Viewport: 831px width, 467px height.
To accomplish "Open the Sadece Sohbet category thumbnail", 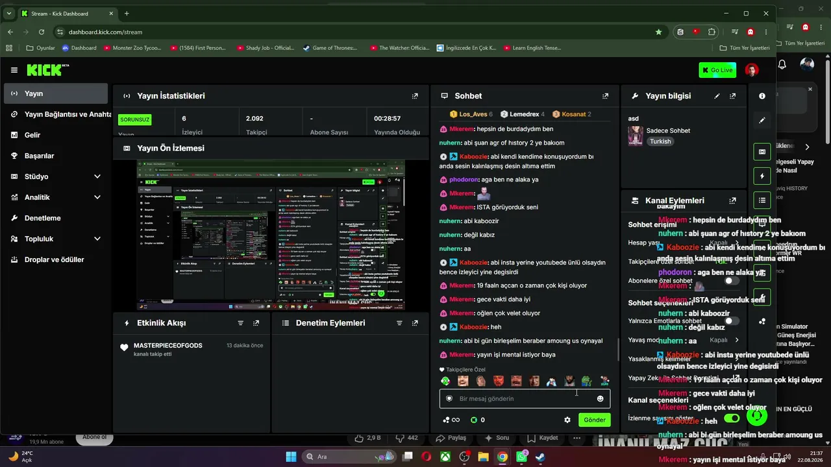I will (x=636, y=136).
